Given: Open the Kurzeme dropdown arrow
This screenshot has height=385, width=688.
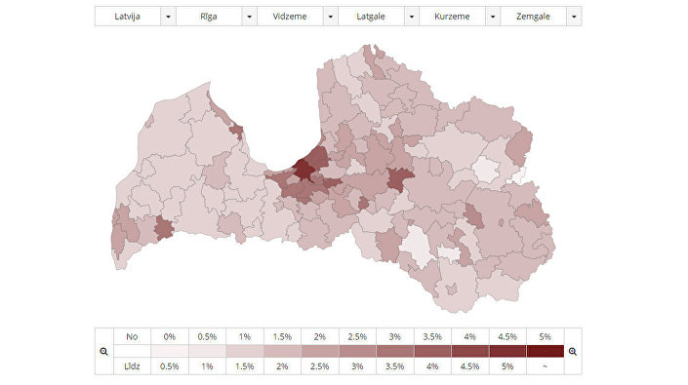Looking at the screenshot, I should [493, 17].
